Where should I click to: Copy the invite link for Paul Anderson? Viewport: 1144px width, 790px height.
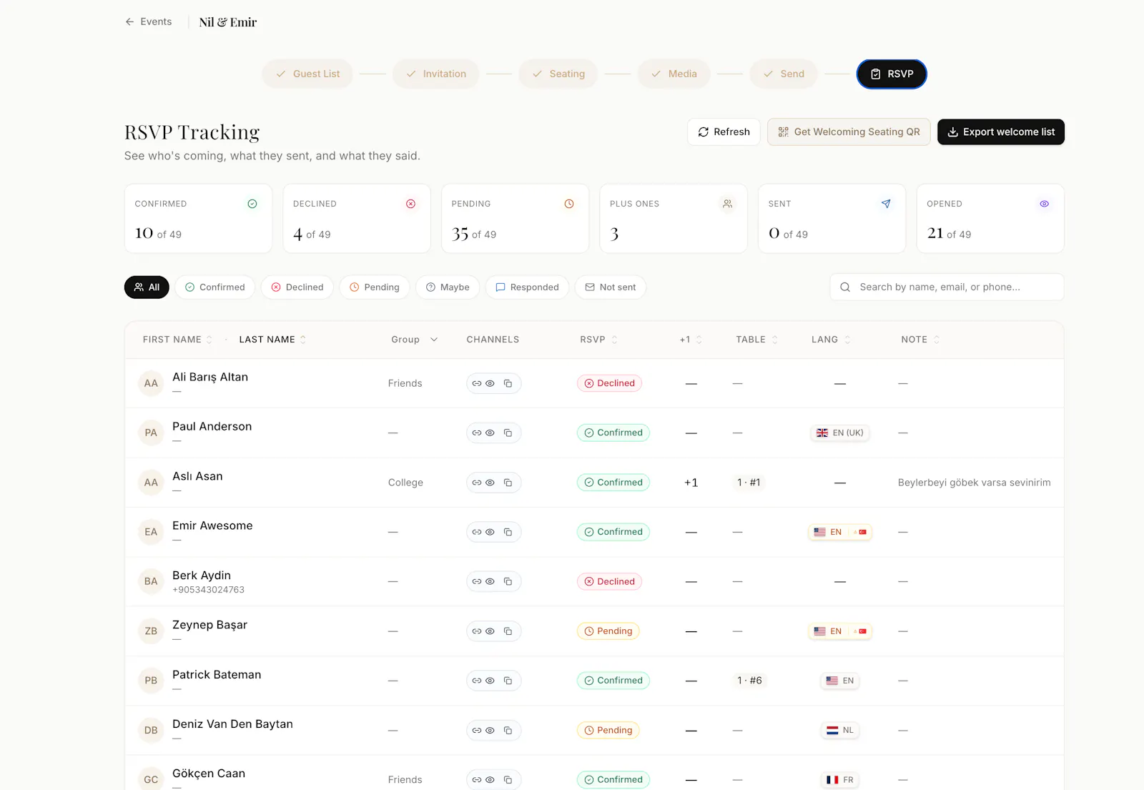[x=508, y=433]
